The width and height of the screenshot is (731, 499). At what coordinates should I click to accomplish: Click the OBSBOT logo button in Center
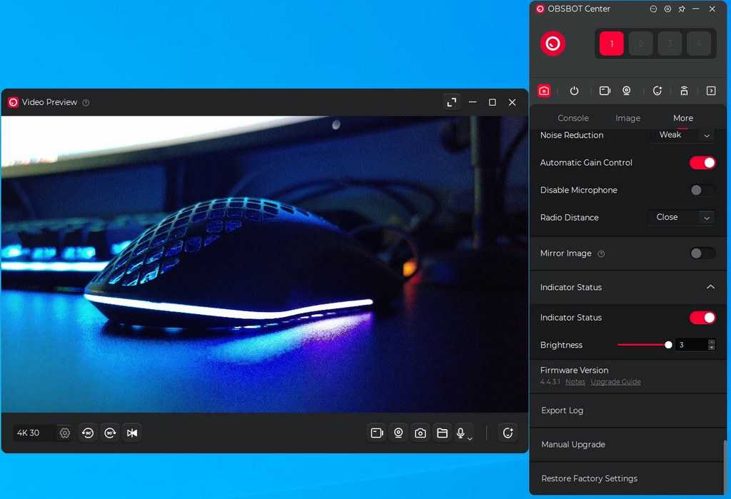pyautogui.click(x=553, y=44)
